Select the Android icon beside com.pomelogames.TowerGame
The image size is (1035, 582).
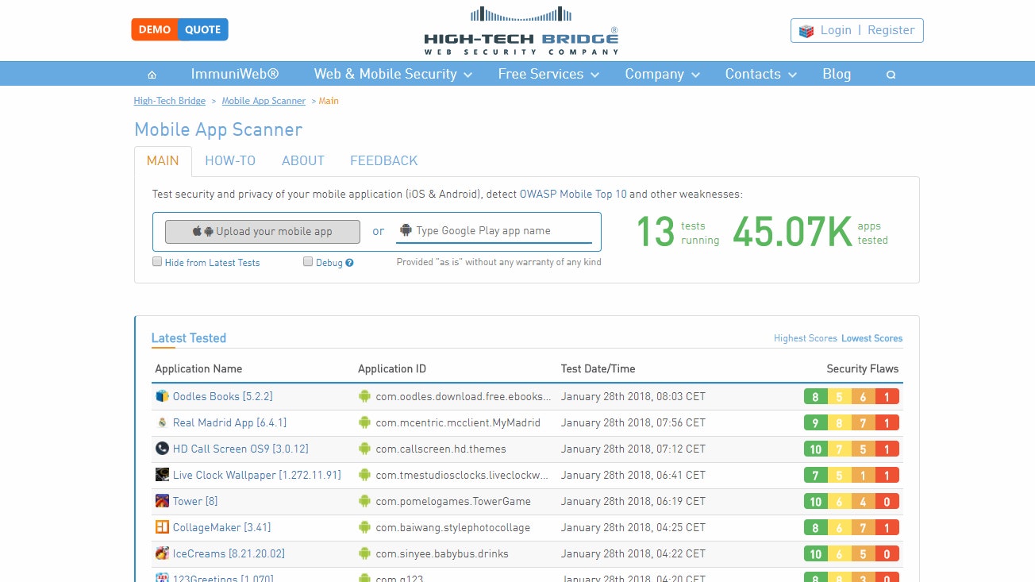point(364,501)
